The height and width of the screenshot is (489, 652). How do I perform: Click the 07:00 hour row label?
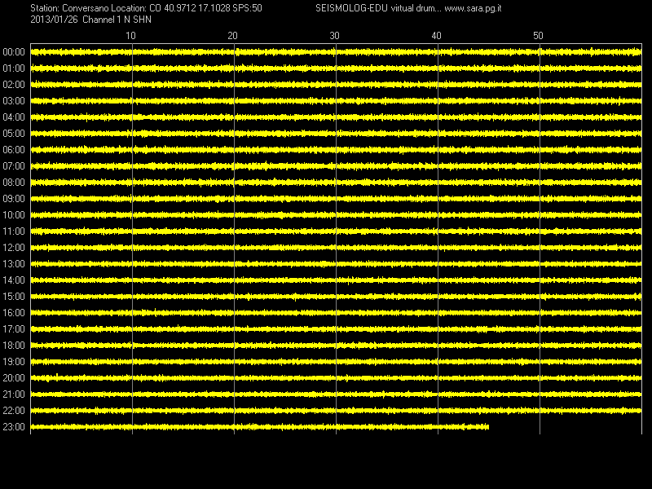(x=14, y=166)
